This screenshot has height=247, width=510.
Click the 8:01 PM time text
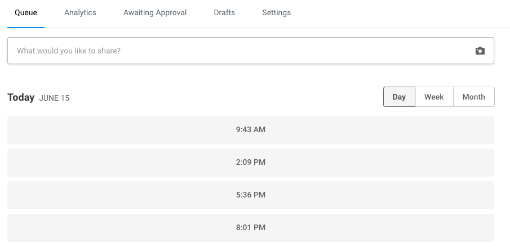tap(250, 228)
